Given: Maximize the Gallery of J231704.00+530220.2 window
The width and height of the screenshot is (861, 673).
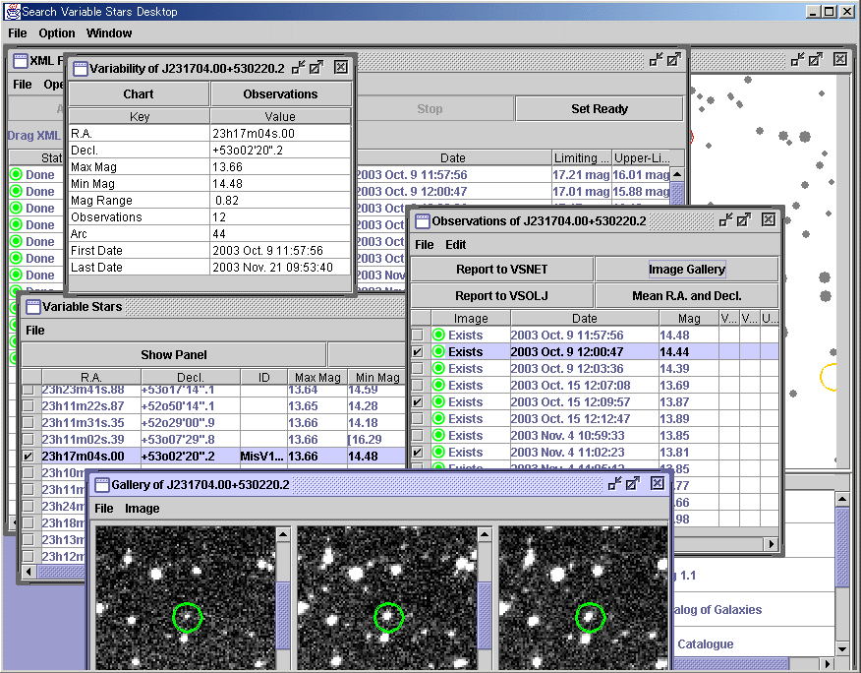Looking at the screenshot, I should pyautogui.click(x=633, y=484).
